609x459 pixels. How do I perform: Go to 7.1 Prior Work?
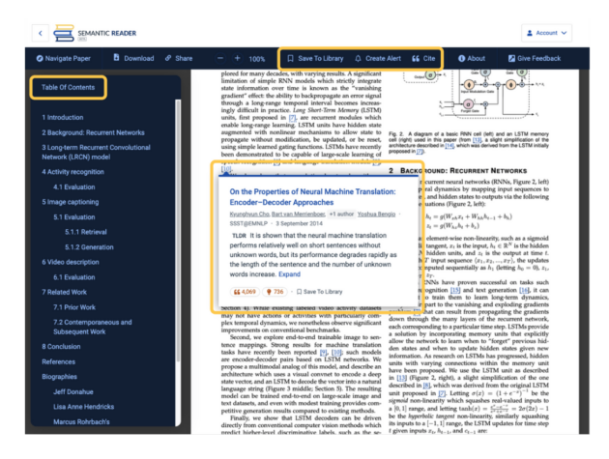coord(74,307)
